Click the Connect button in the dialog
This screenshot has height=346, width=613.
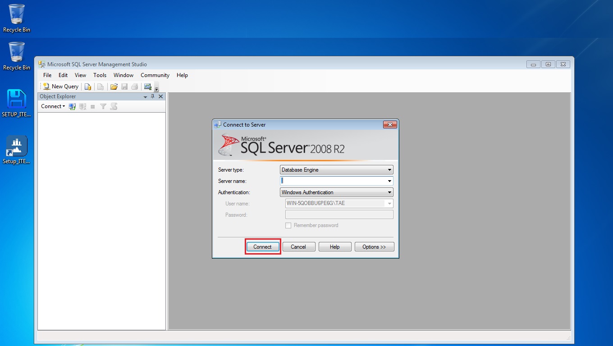point(262,247)
